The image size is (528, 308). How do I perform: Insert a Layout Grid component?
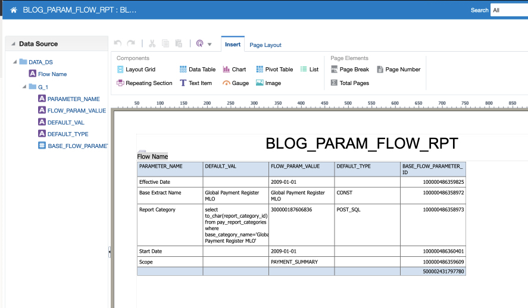click(x=136, y=70)
